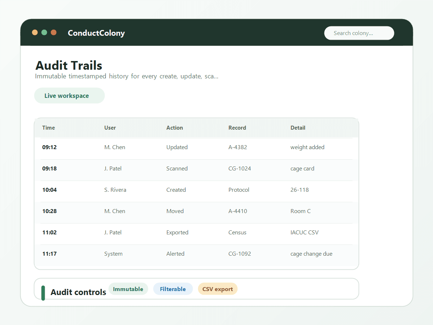Click the brown window control dot
This screenshot has height=325, width=433.
coord(54,32)
